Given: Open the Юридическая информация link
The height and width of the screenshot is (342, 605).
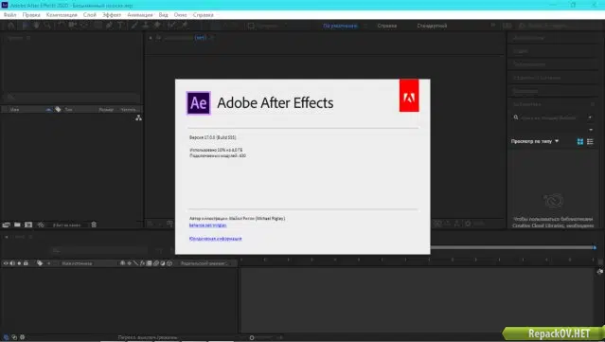Looking at the screenshot, I should click(x=215, y=239).
